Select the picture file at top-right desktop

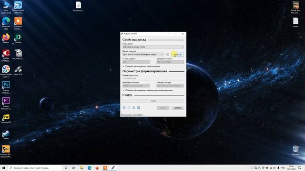(x=295, y=8)
